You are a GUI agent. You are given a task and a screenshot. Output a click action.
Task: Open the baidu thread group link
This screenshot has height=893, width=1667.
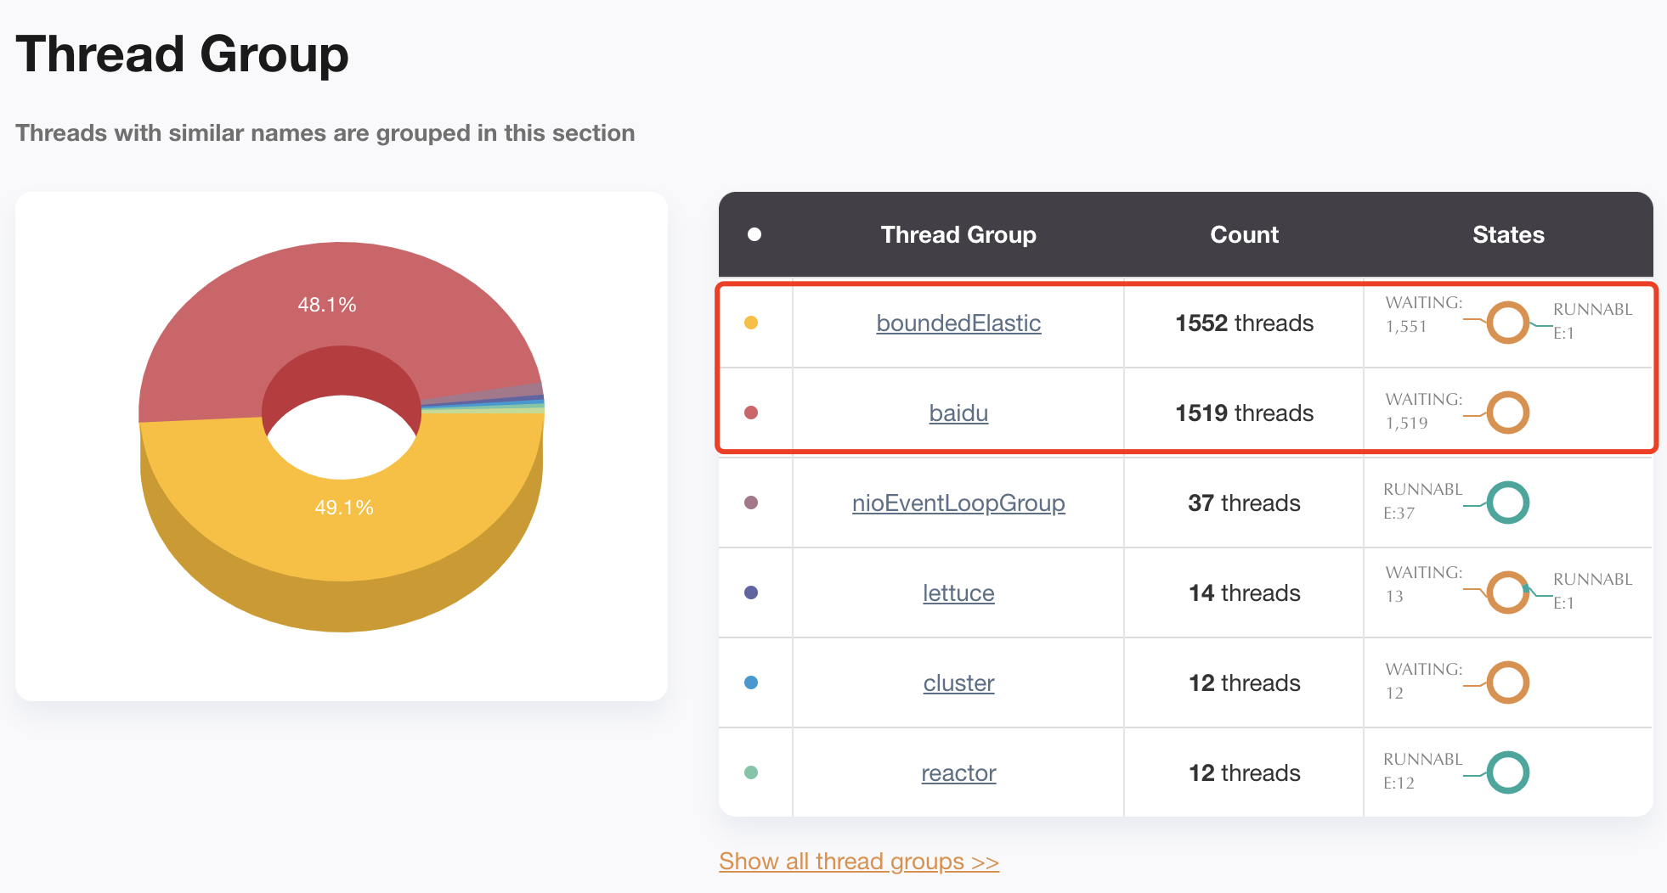point(958,413)
